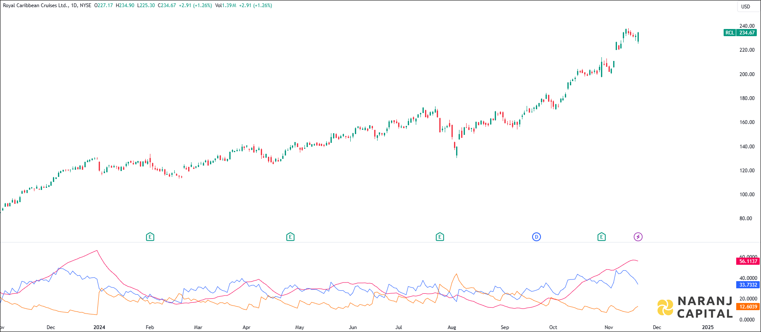Click the blue dividend D marker
761x332 pixels.
(536, 237)
